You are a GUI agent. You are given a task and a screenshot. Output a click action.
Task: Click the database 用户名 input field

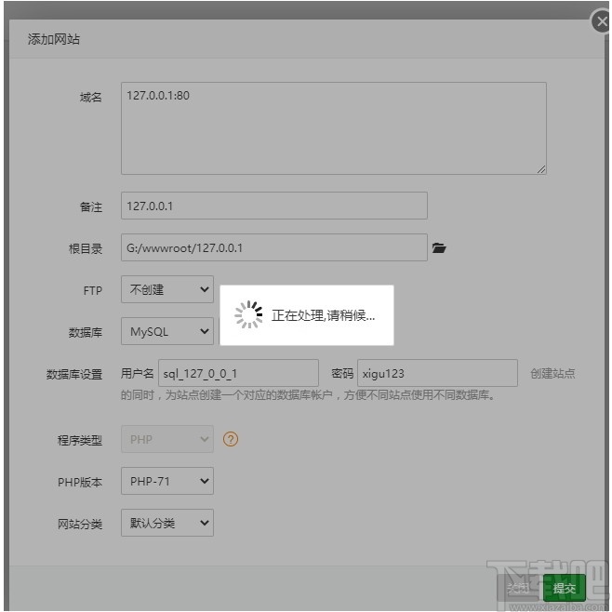238,373
